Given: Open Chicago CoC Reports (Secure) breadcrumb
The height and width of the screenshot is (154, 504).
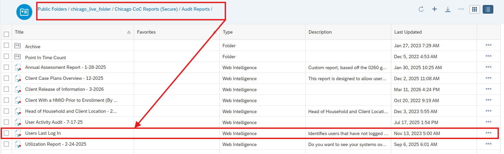Looking at the screenshot, I should click(146, 9).
